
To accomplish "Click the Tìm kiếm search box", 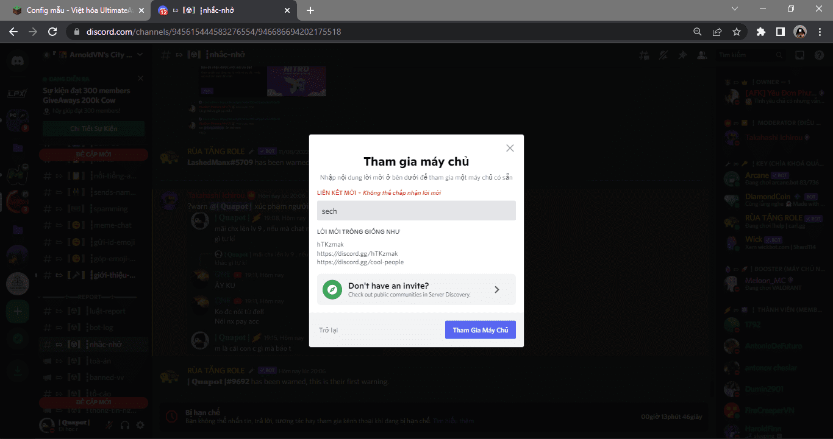I will coord(751,55).
